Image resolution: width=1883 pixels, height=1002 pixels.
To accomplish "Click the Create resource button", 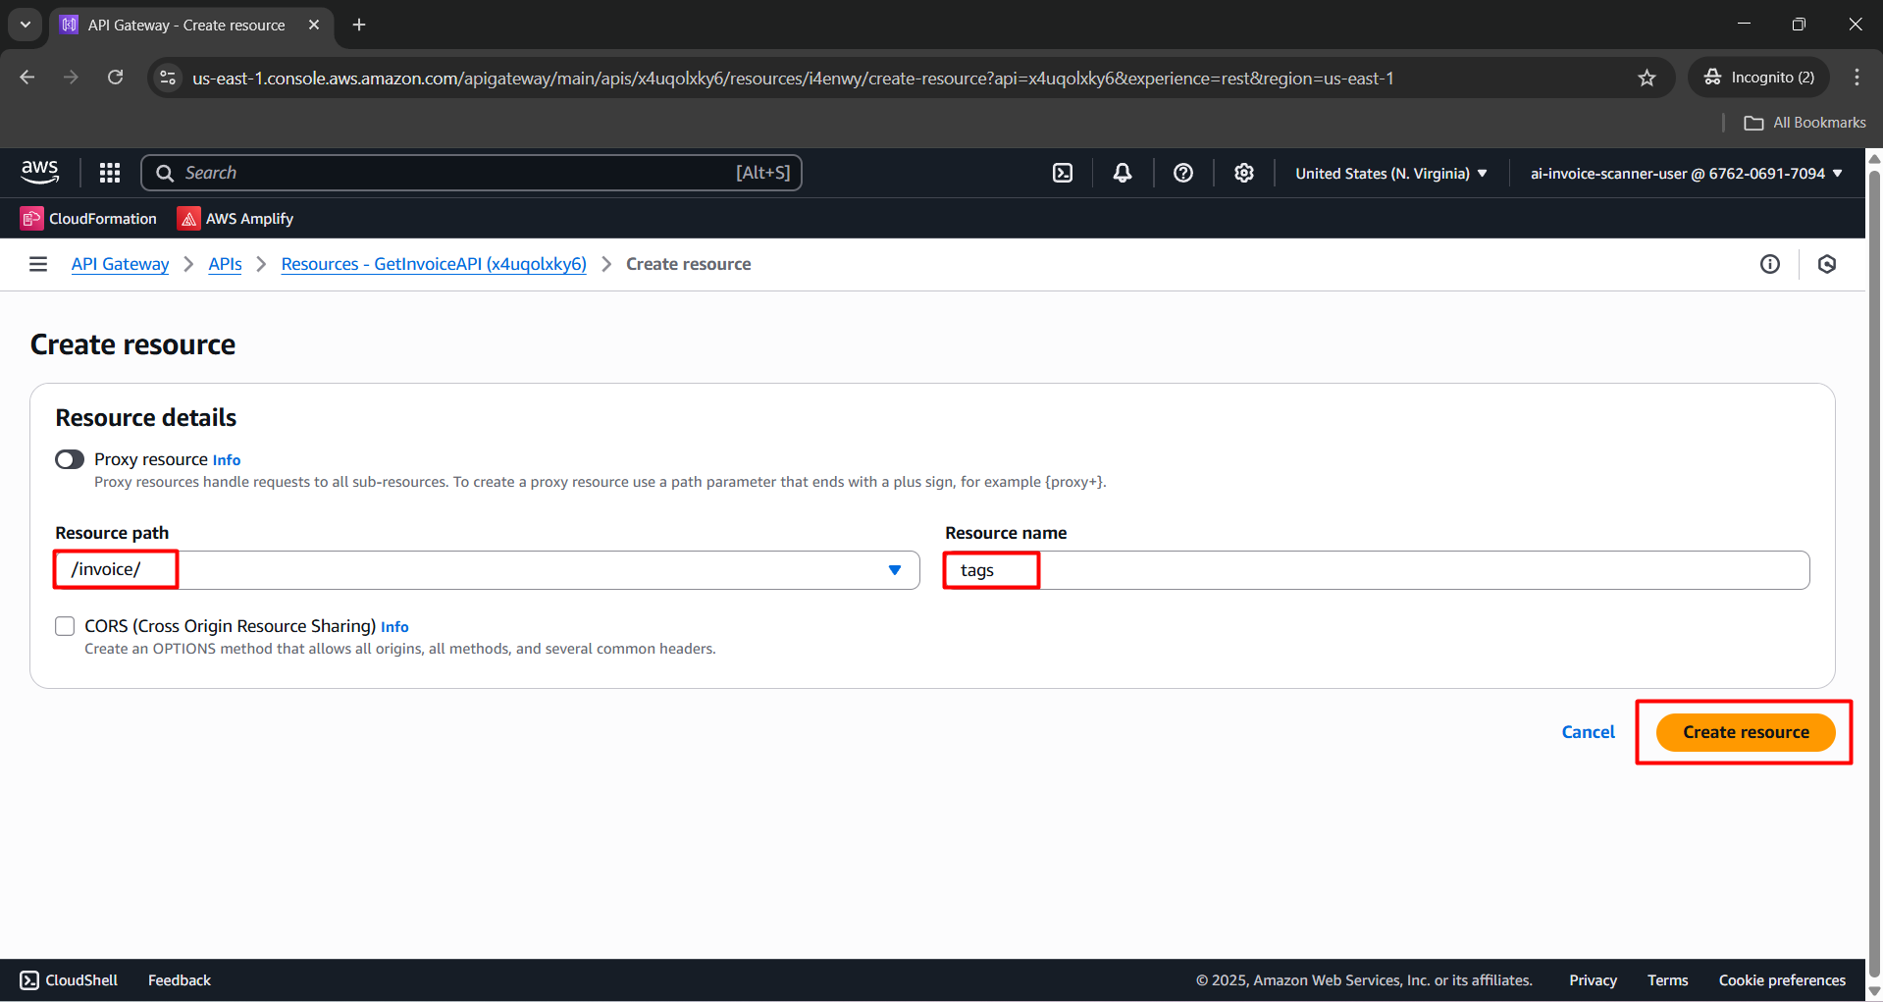I will click(x=1744, y=731).
